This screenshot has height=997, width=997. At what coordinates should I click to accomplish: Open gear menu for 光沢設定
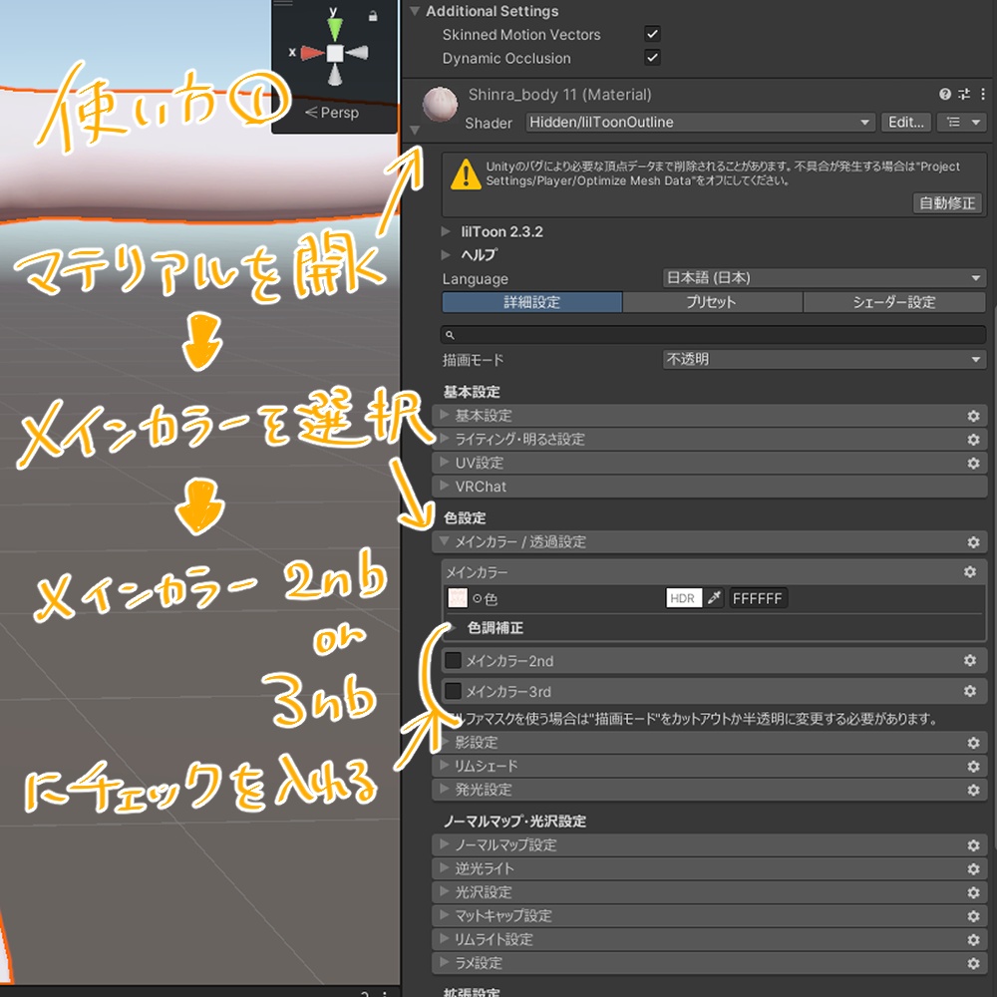[973, 892]
